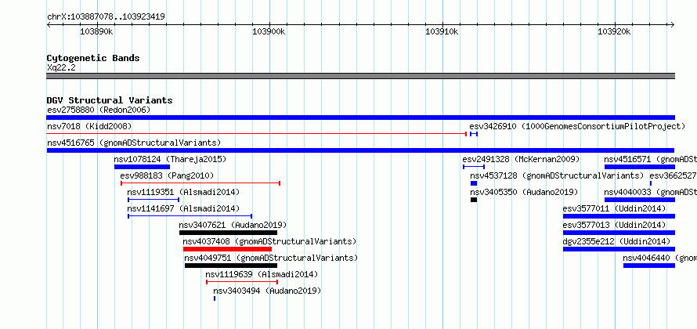
Task: Open the nsv1119639 (Alsmadi2014) label
Action: coord(262,274)
